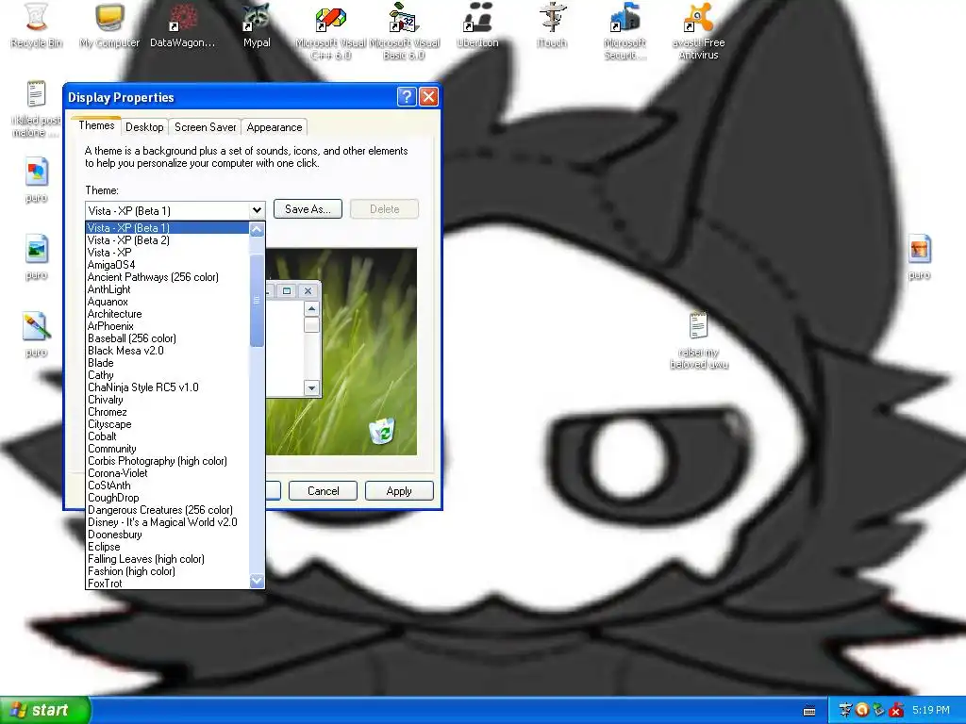The image size is (966, 724).
Task: Open the Start menu
Action: click(45, 710)
